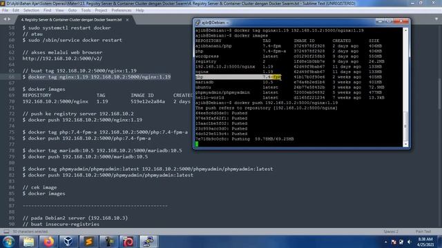This screenshot has width=442, height=248.
Task: Go to the next tab with right arrow
Action: tap(9, 19)
